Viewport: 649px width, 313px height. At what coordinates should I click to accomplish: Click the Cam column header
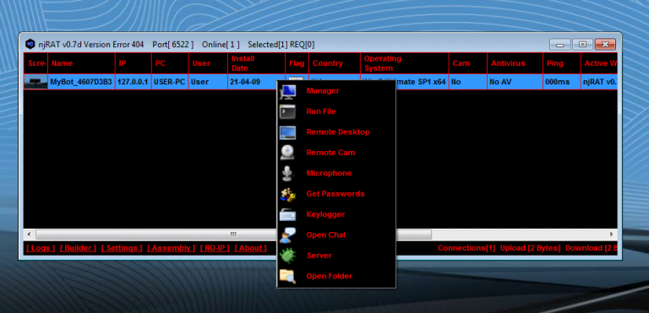pyautogui.click(x=468, y=63)
